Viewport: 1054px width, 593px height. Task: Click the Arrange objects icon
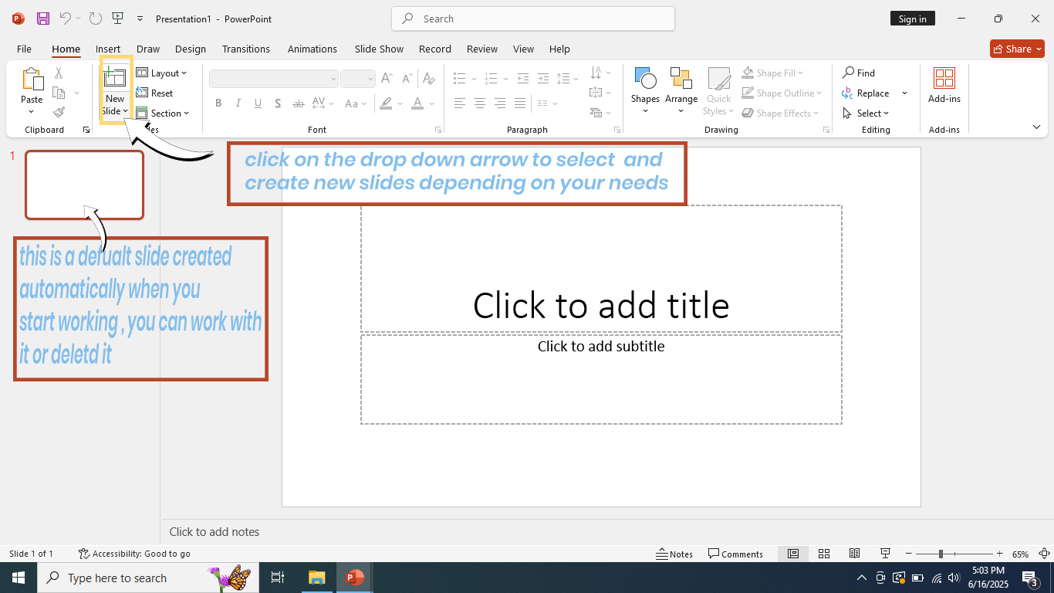[681, 80]
